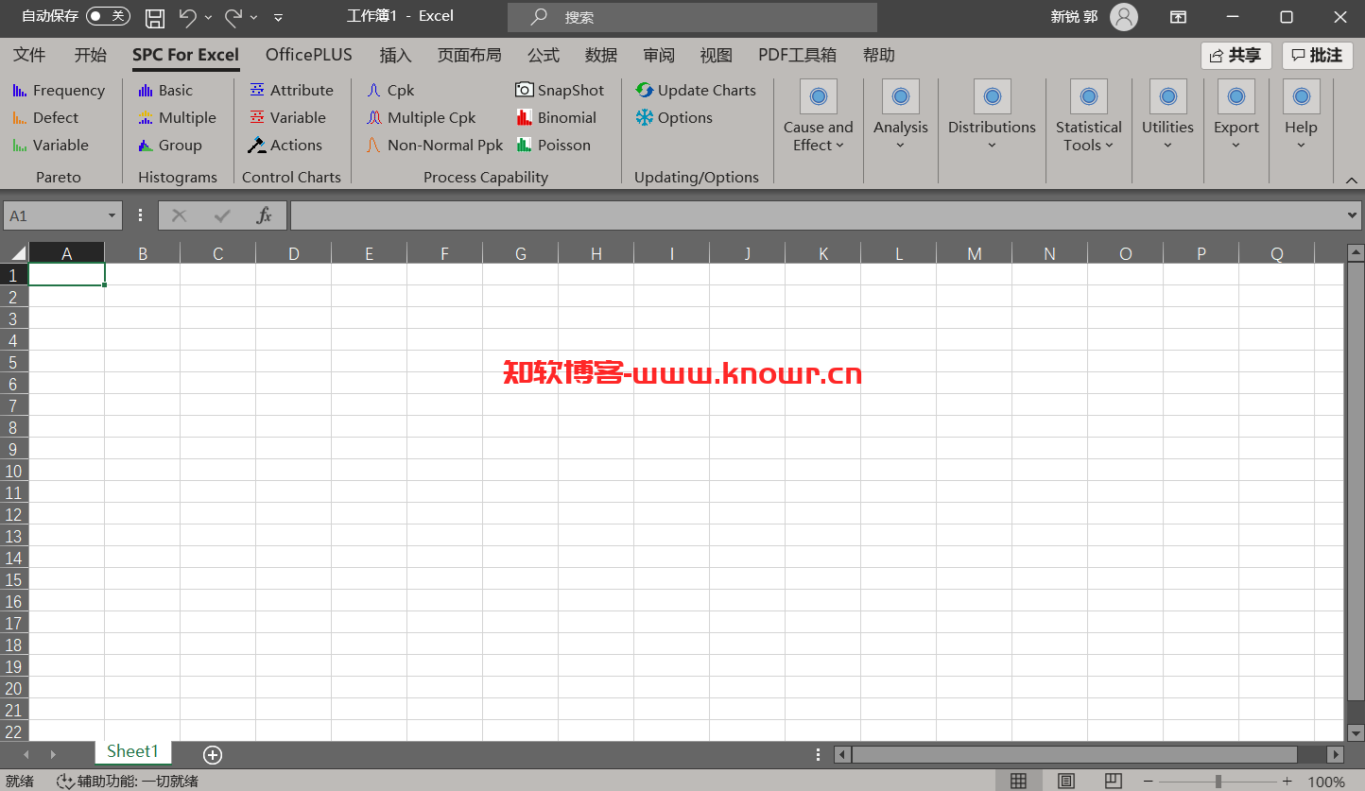Open the PDF工具箱 tab
The width and height of the screenshot is (1365, 791).
(797, 55)
